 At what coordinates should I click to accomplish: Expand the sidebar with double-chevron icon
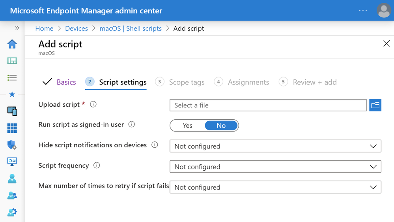coord(17,28)
